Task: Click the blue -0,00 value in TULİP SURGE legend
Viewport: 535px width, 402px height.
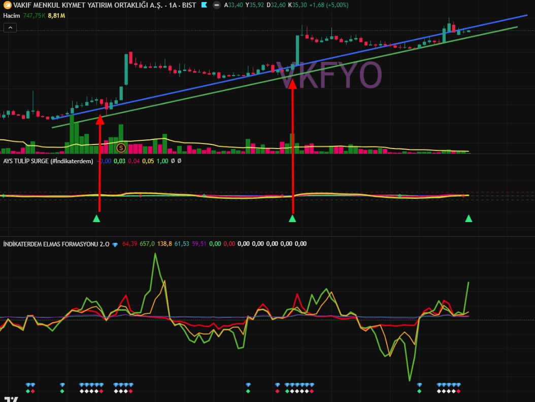Action: pyautogui.click(x=104, y=161)
